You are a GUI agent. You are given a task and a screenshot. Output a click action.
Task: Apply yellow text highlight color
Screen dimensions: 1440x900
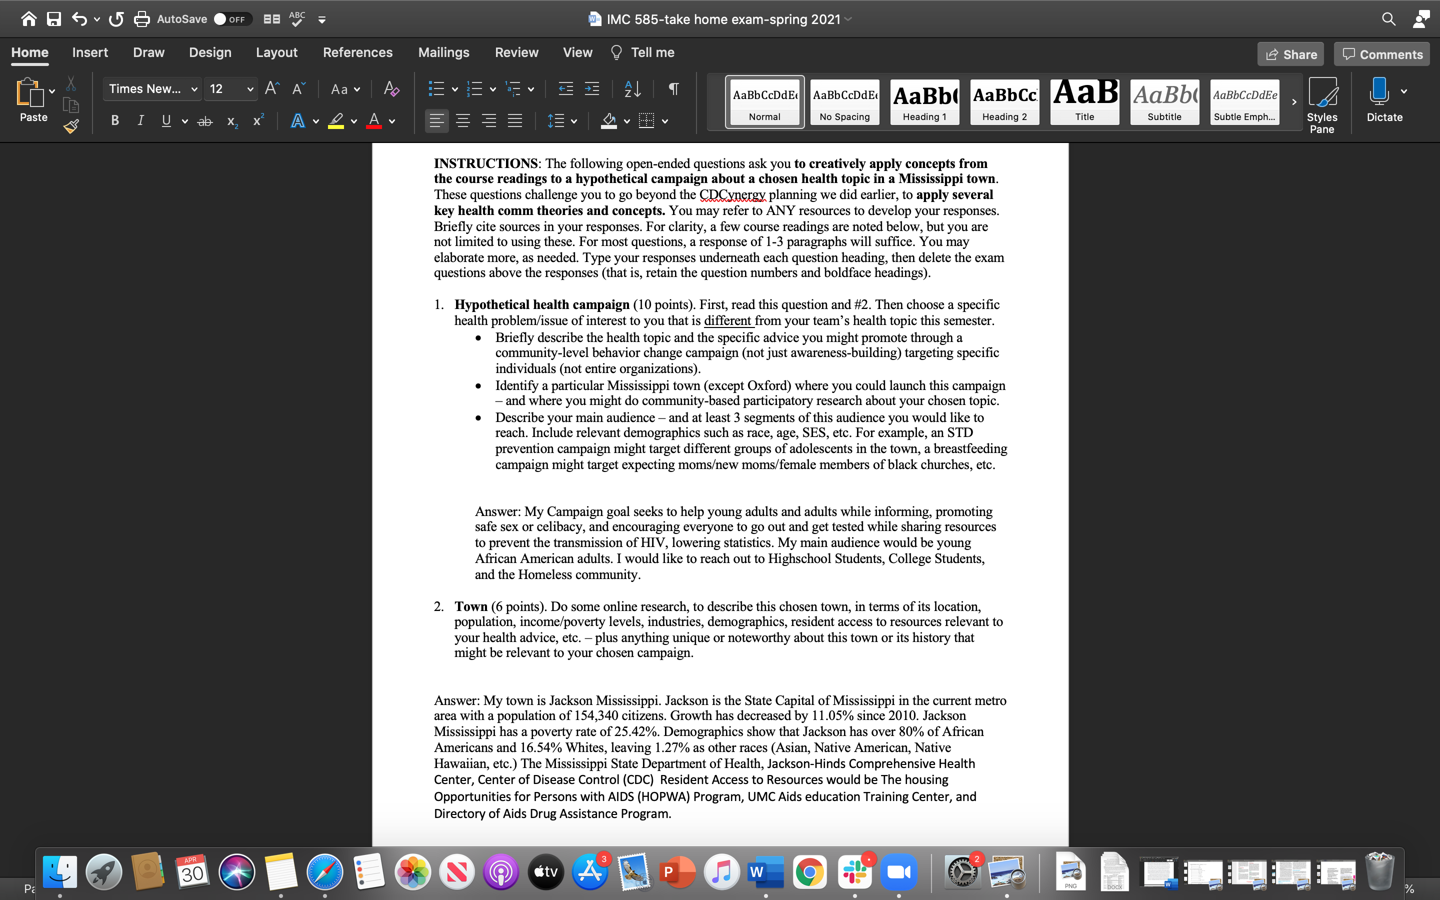(336, 121)
